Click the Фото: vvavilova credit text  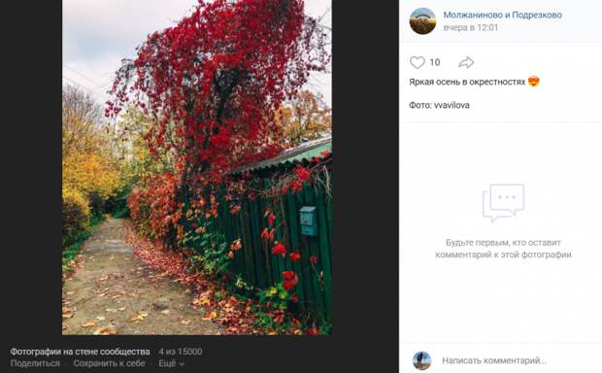click(x=439, y=105)
